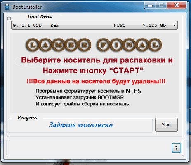Open help with the question mark button
Screen dimensions: 191x165
click(176, 148)
